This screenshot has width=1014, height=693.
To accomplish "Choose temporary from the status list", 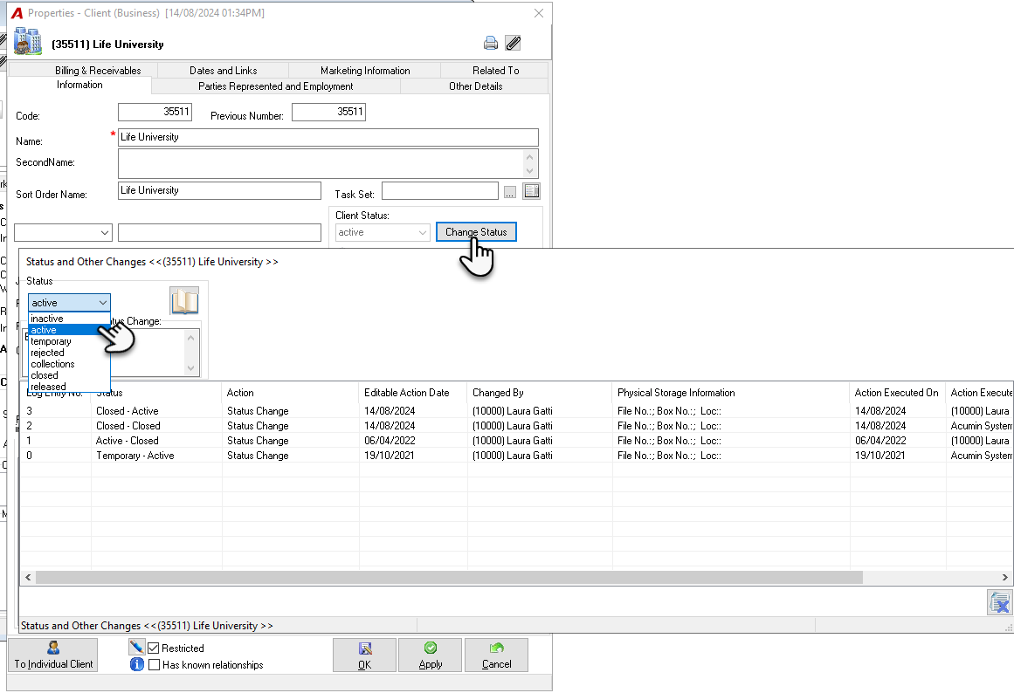I will 69,341.
